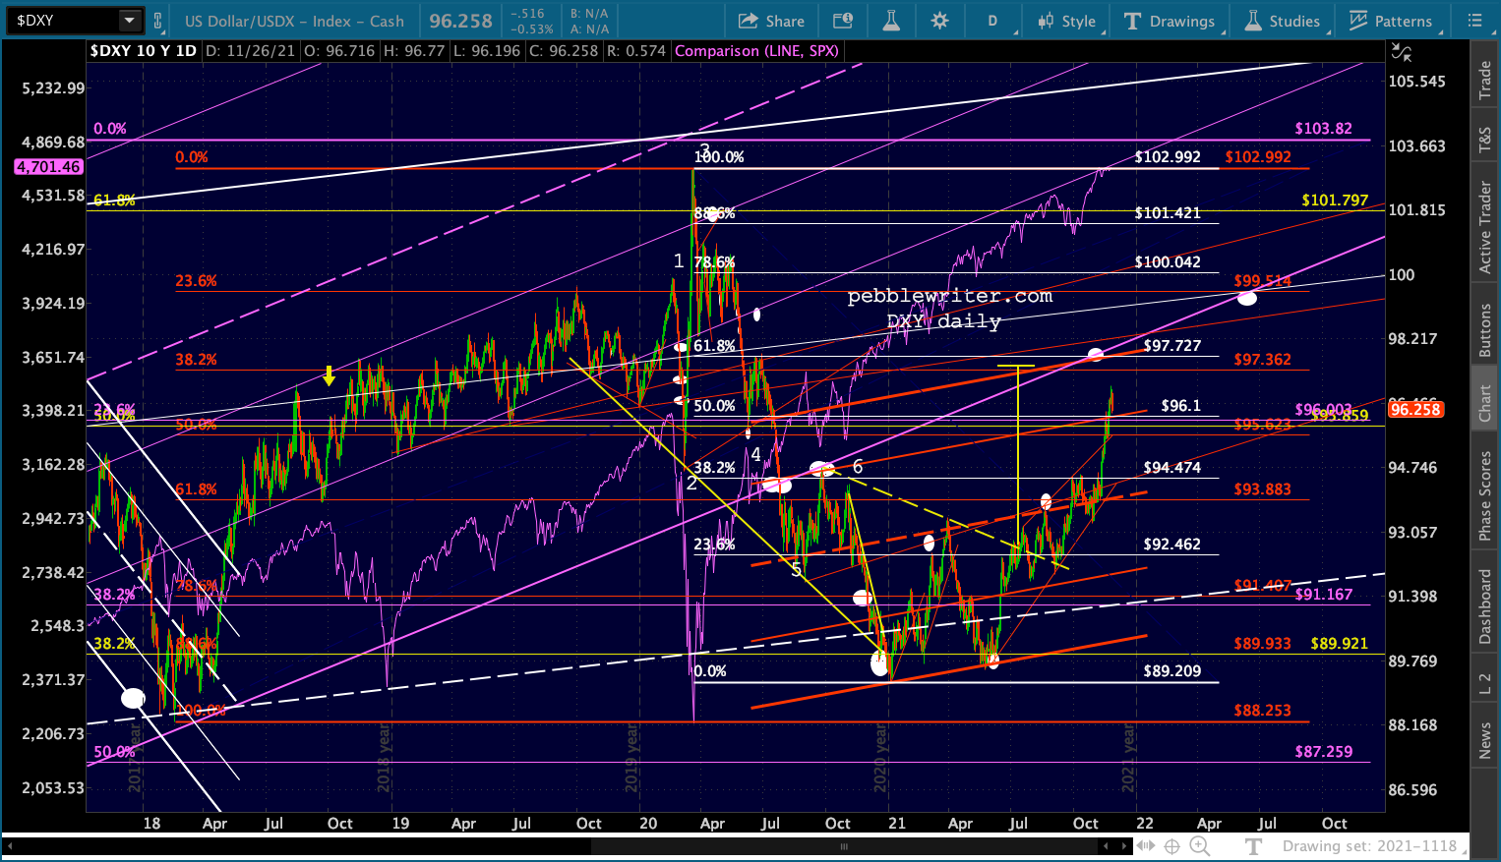Select the text drawing tool icon

pos(1253,846)
